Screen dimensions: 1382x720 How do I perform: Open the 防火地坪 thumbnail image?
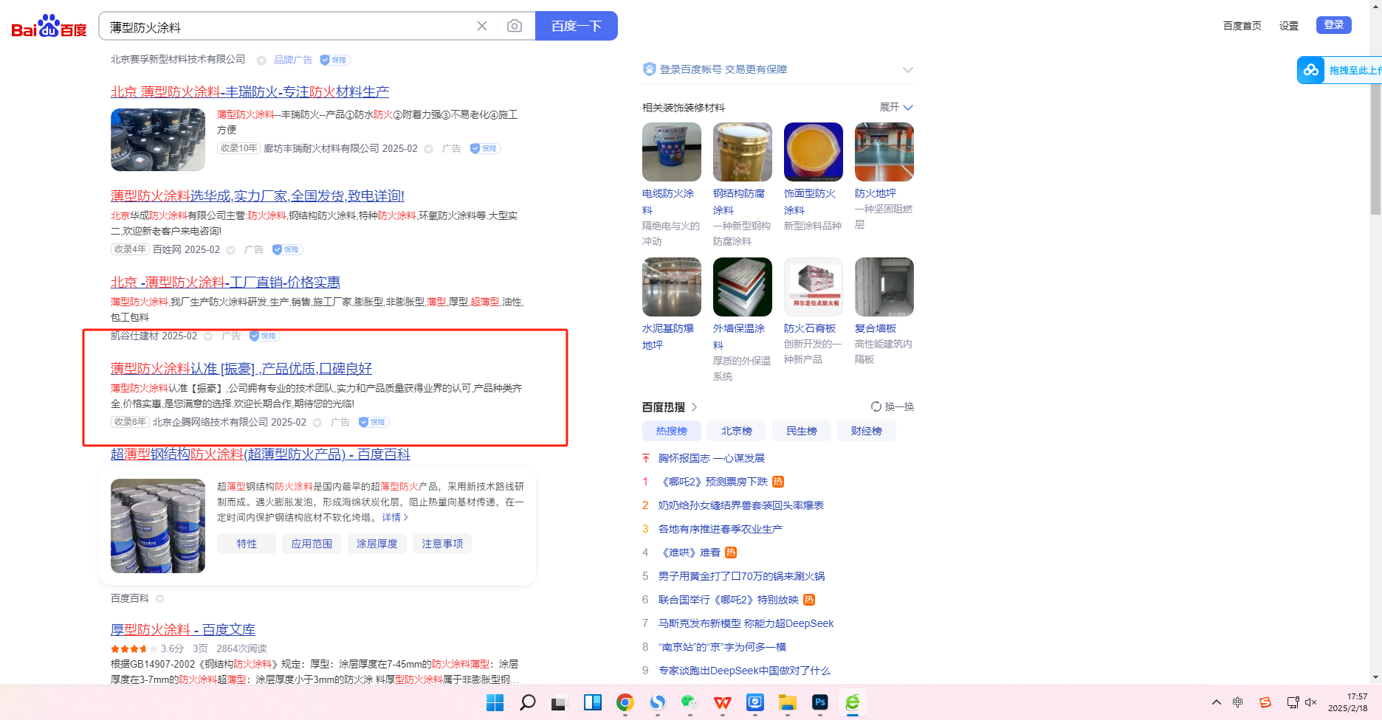(x=884, y=152)
